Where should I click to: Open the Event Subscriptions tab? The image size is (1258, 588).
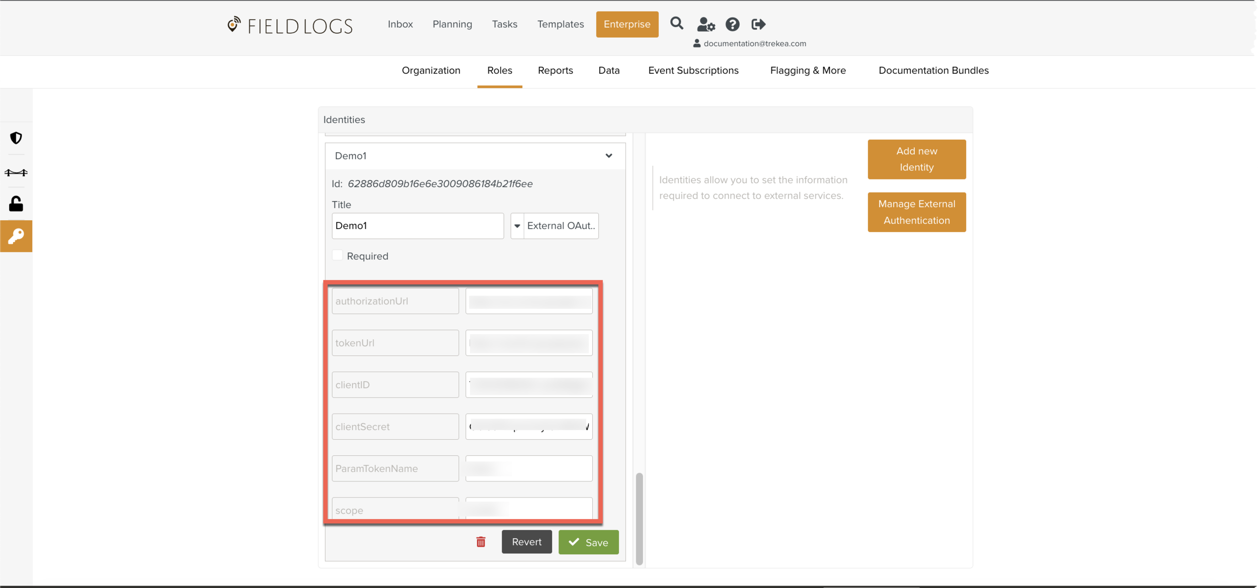[x=693, y=70]
